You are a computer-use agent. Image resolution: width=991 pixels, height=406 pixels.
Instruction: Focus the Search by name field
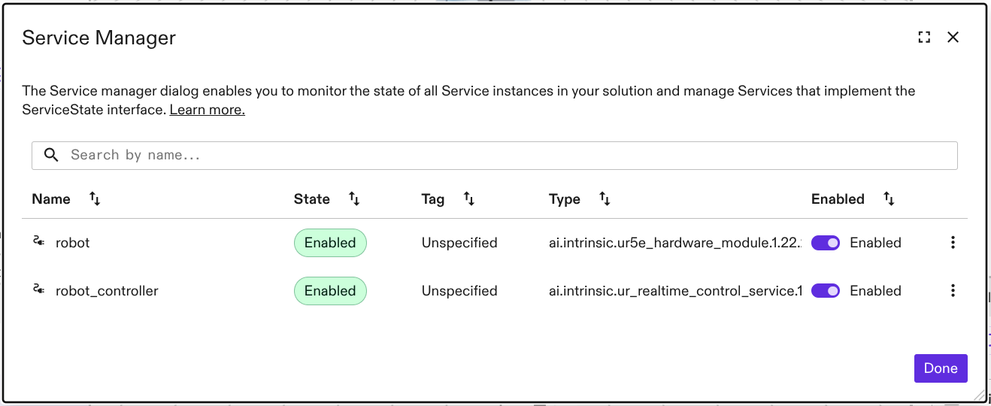pos(496,155)
